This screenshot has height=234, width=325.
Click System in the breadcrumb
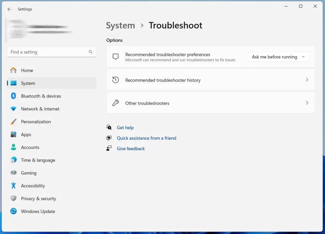pyautogui.click(x=120, y=25)
